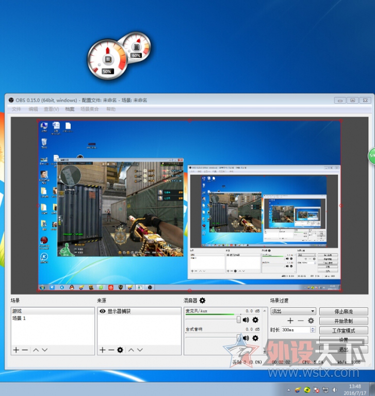Screen dimensions: 375x396
Task: Open the 查看(V) menu
Action: (x=51, y=109)
